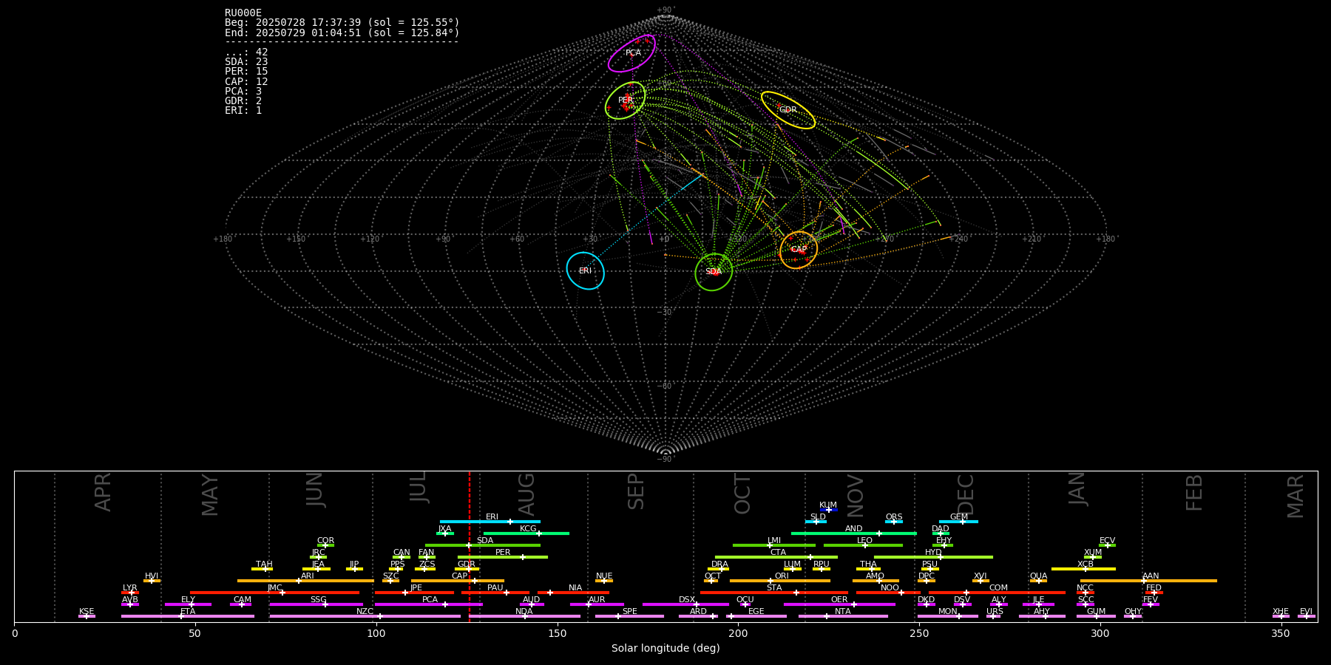This screenshot has width=1331, height=665.
Task: Select the COM shower bar in the timeline
Action: [x=998, y=593]
